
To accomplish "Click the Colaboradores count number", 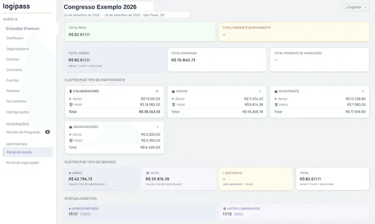I will pos(157,91).
